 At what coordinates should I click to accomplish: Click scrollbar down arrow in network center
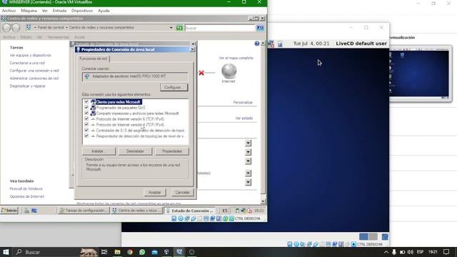263,201
